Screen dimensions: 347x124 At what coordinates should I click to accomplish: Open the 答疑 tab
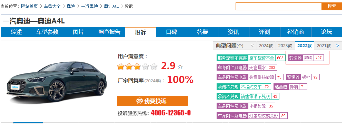[x=202, y=32]
